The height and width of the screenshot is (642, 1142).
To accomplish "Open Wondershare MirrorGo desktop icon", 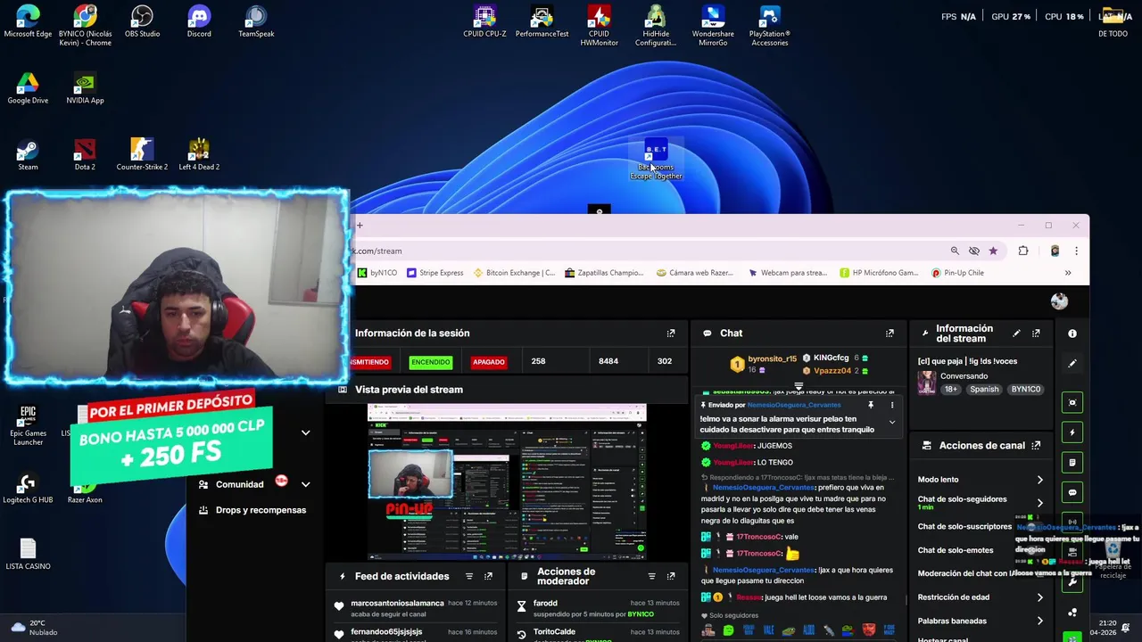I will coord(713,26).
